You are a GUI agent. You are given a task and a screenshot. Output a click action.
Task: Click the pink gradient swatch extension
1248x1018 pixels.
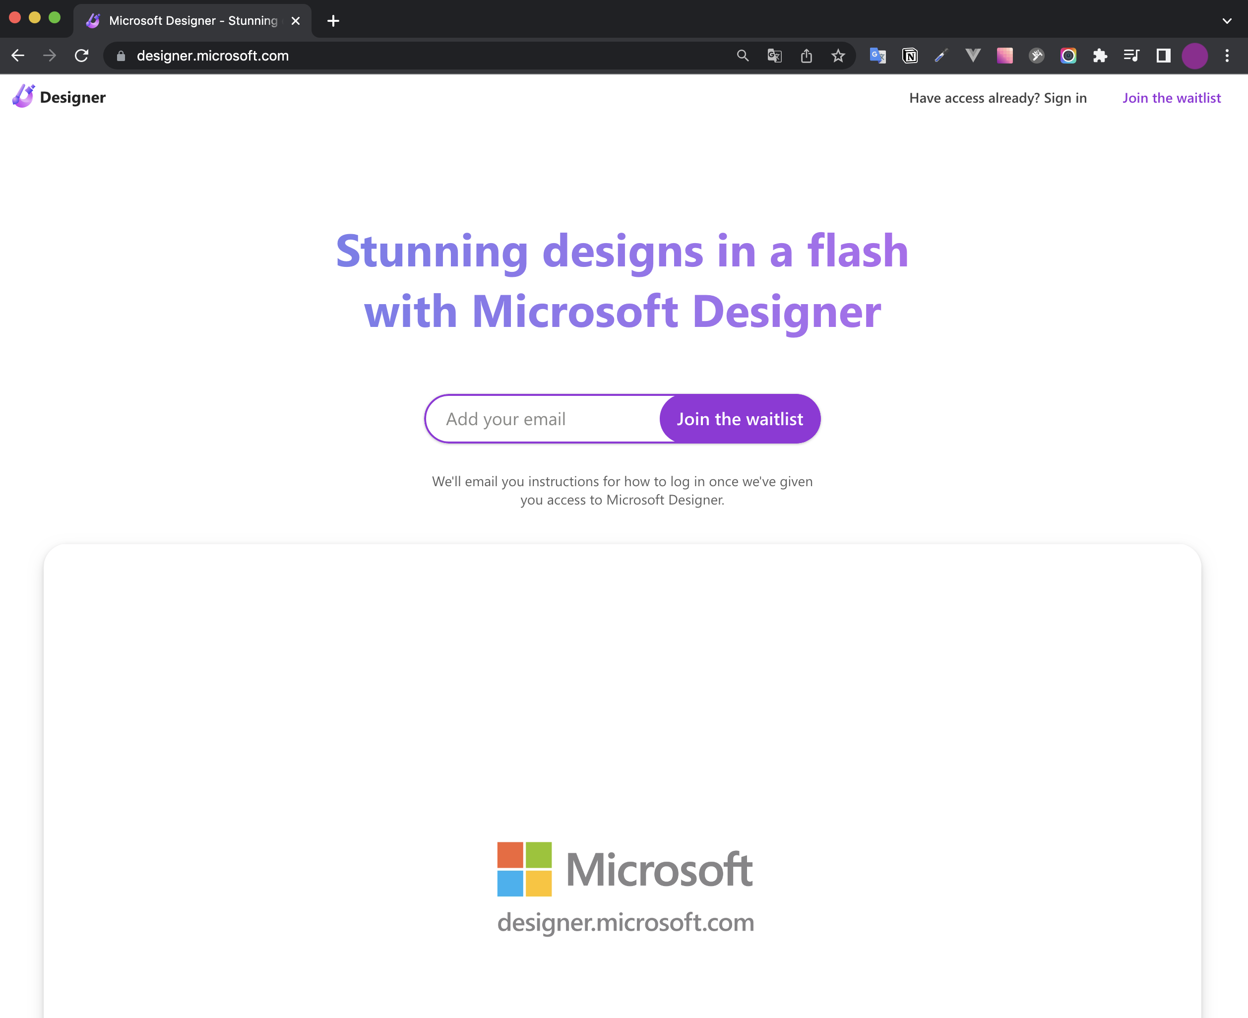coord(1004,56)
